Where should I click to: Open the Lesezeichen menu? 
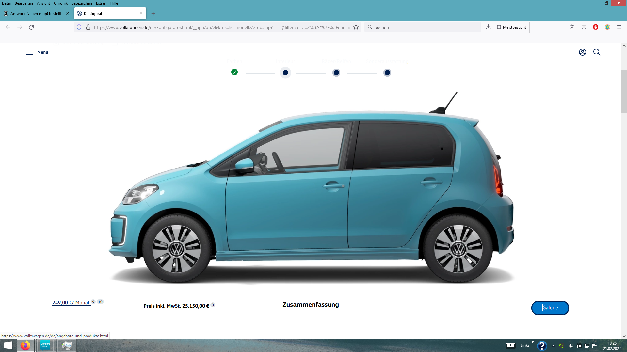(x=82, y=3)
